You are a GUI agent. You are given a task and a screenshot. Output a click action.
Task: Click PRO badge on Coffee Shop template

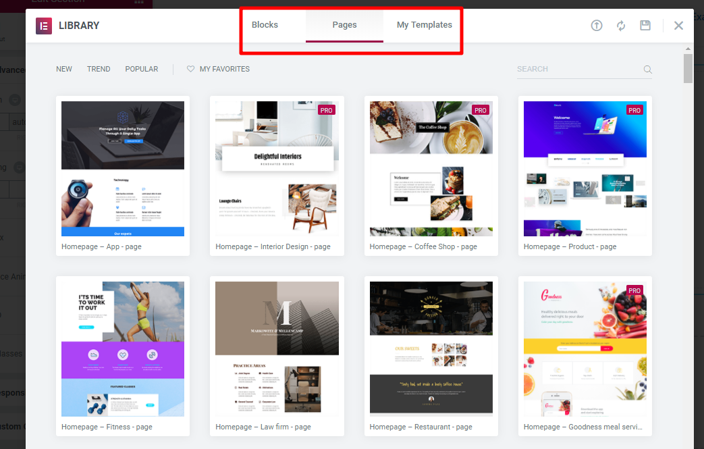(481, 110)
